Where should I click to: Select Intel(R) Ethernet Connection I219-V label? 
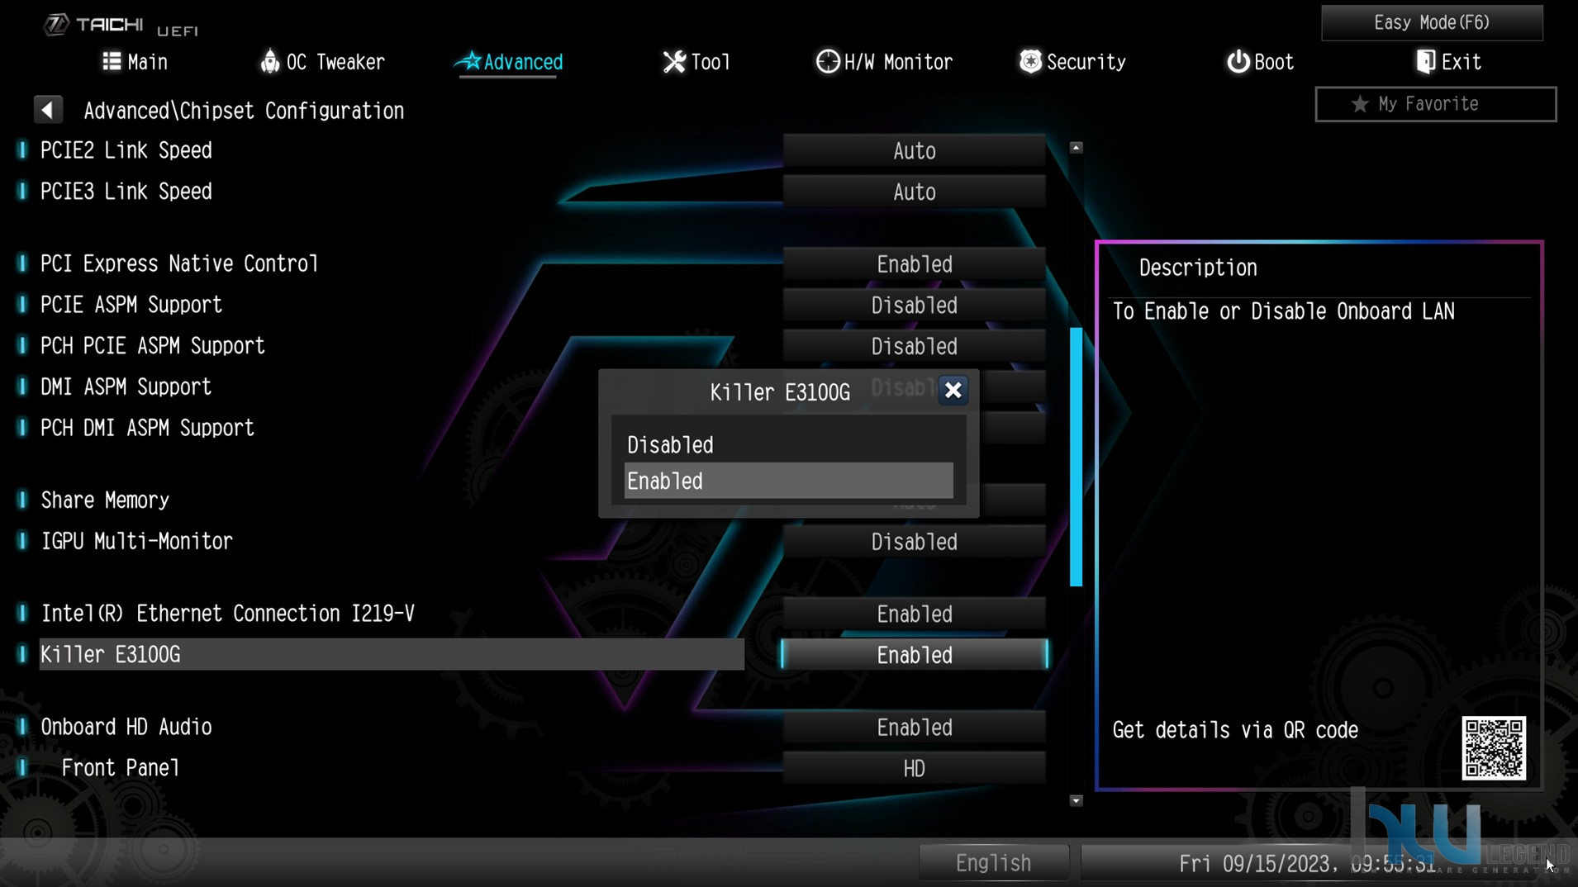click(228, 614)
